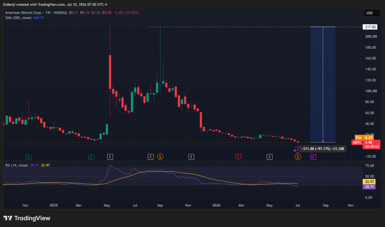Viewport: 385px width, 227px height.
Task: Click the gray earnings E marker near May 2025
Action: [110, 157]
